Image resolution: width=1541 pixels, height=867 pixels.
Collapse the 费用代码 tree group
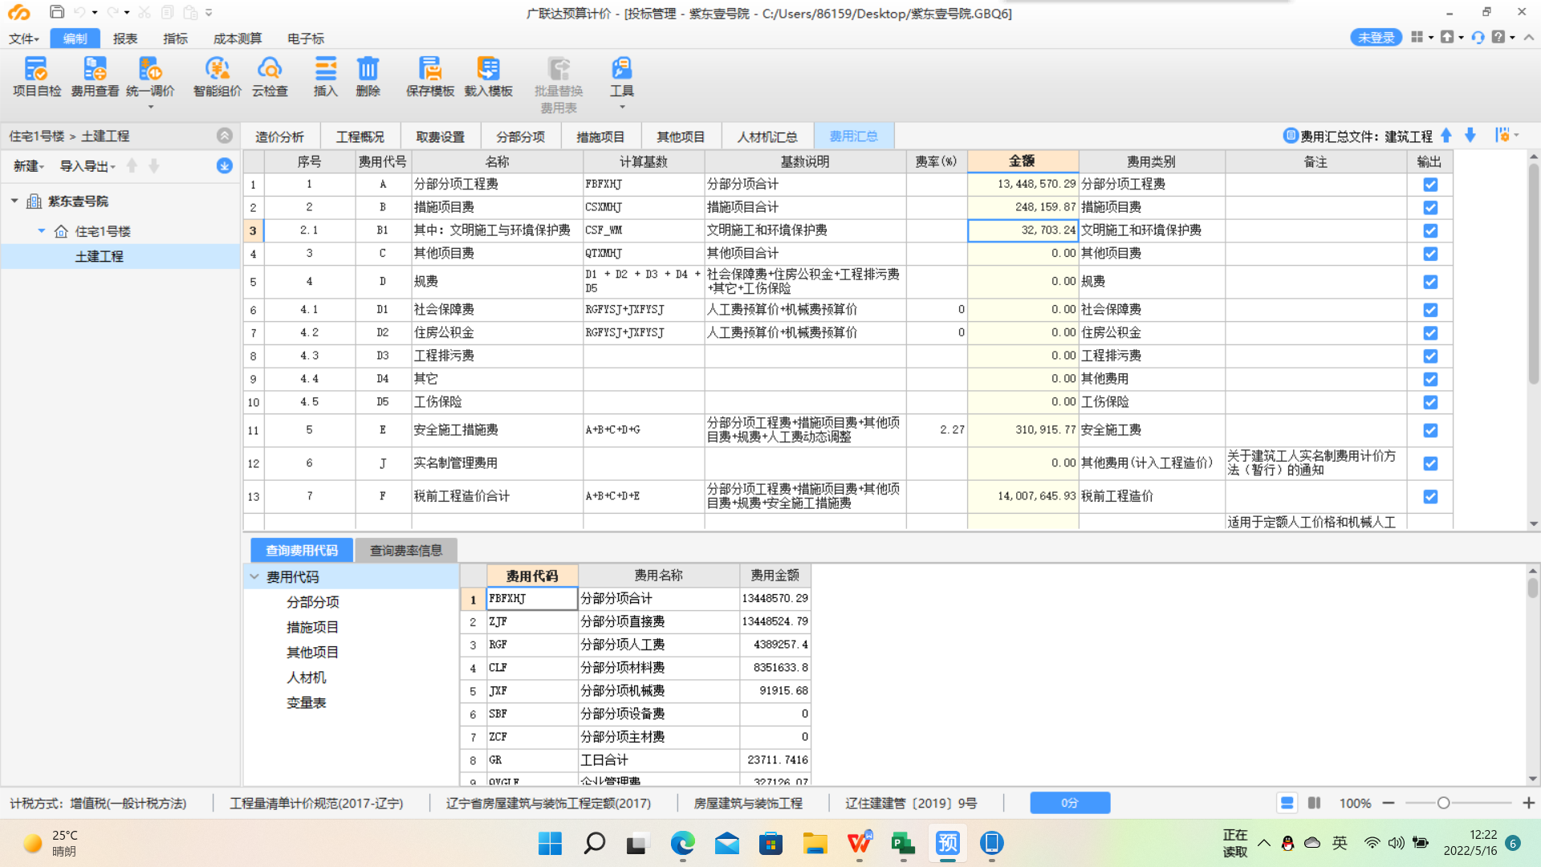(x=254, y=576)
